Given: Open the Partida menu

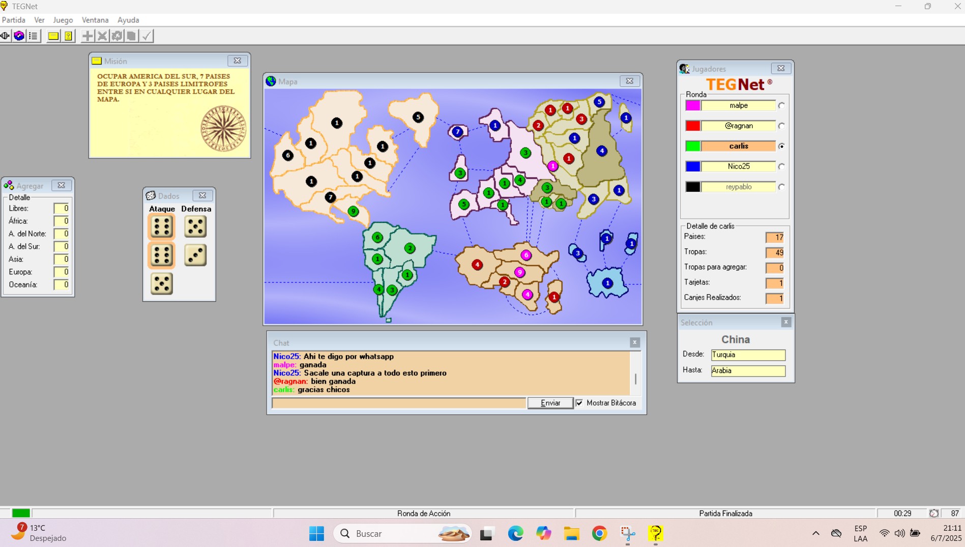Looking at the screenshot, I should (14, 20).
